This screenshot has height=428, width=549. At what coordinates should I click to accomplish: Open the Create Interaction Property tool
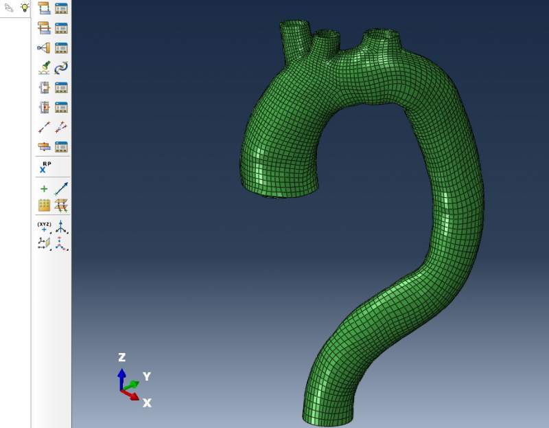tap(44, 27)
